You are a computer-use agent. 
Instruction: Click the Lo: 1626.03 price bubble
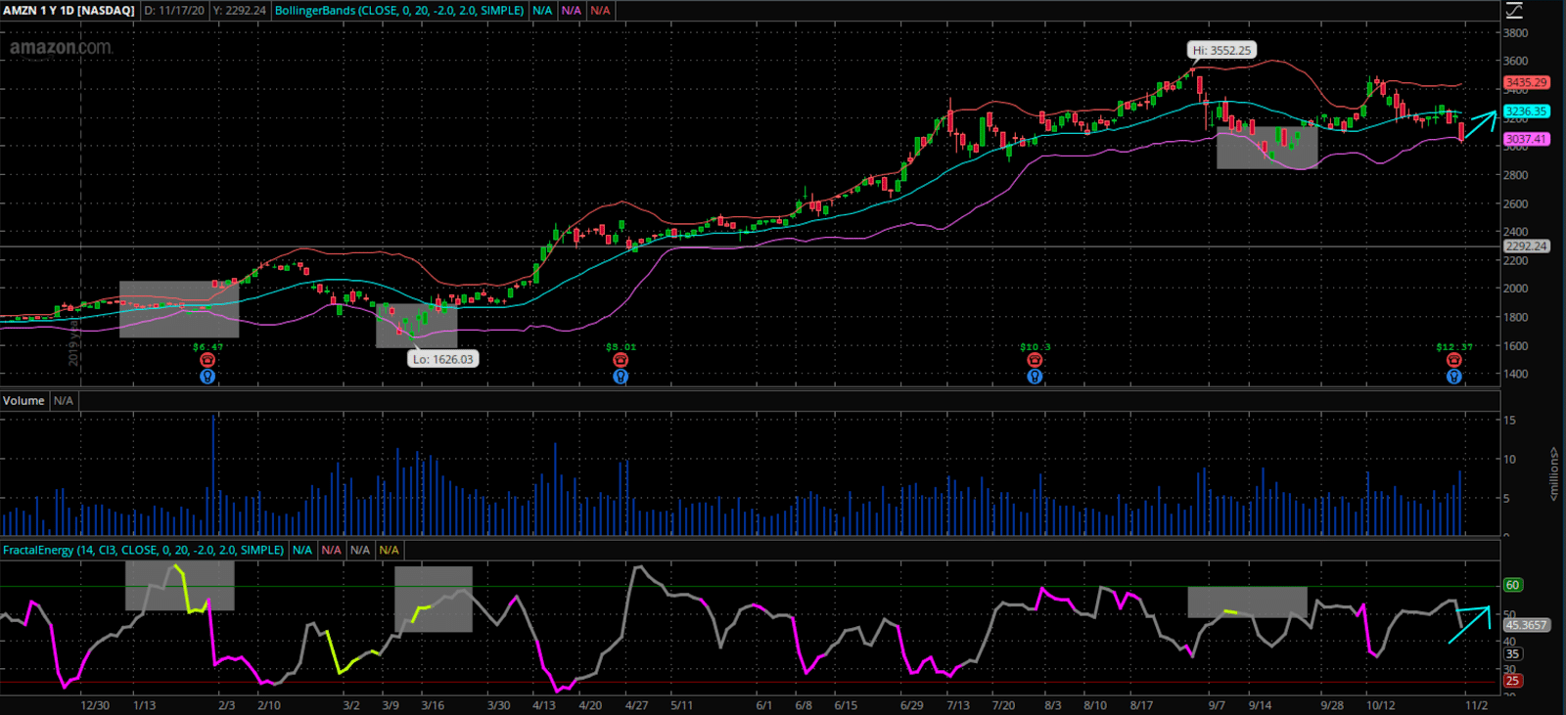442,359
